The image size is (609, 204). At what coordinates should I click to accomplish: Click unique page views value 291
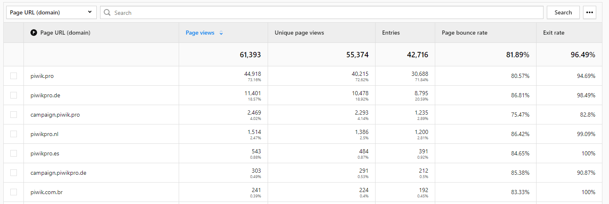tap(364, 171)
